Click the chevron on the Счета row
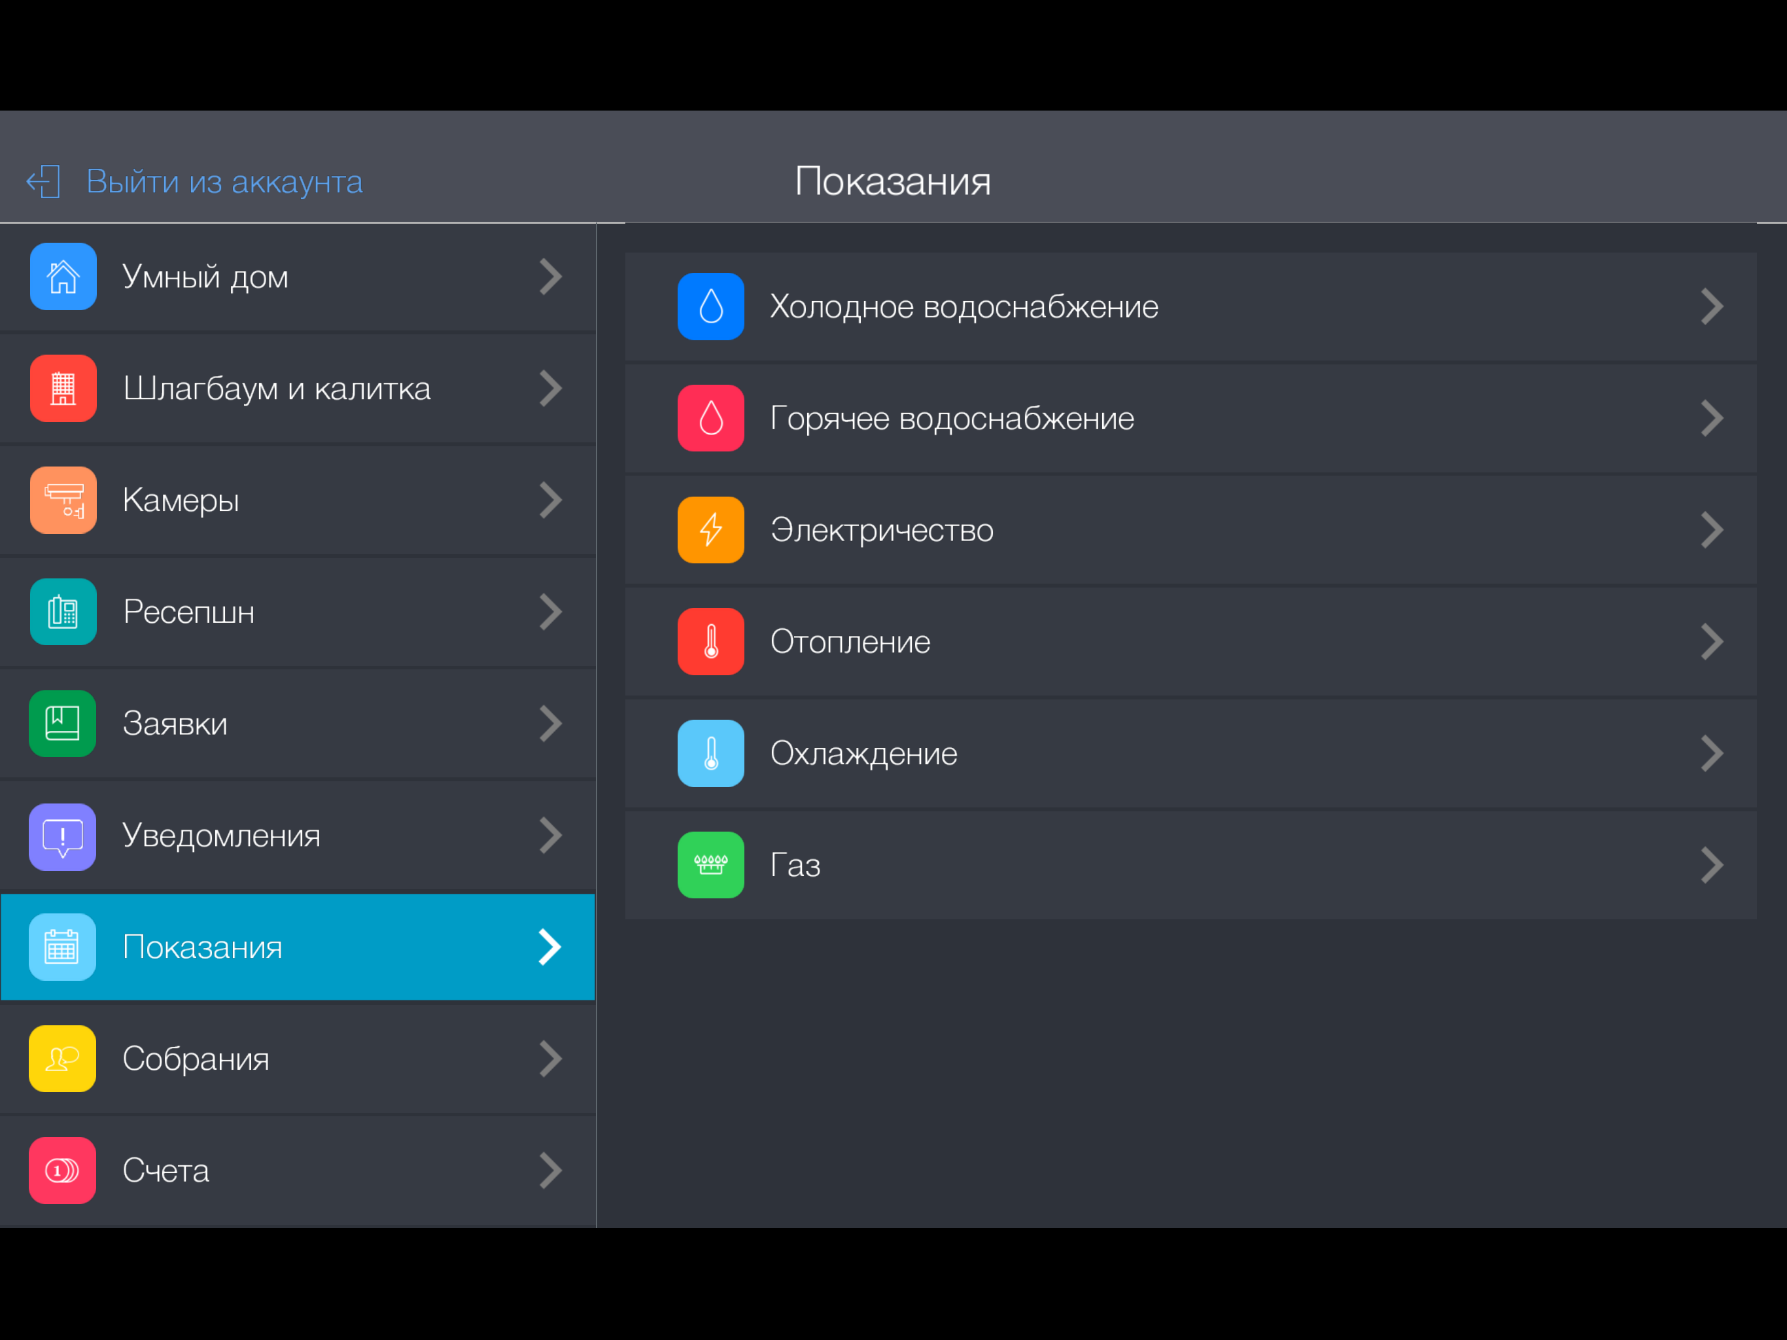 tap(551, 1171)
